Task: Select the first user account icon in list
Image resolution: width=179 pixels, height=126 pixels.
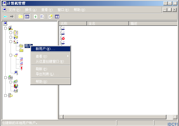Action: 62,28
